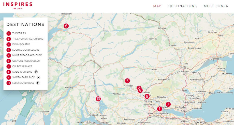This screenshot has width=234, height=125.
Task: Choose Glencoe Folk Museum destination
Action: click(x=26, y=61)
